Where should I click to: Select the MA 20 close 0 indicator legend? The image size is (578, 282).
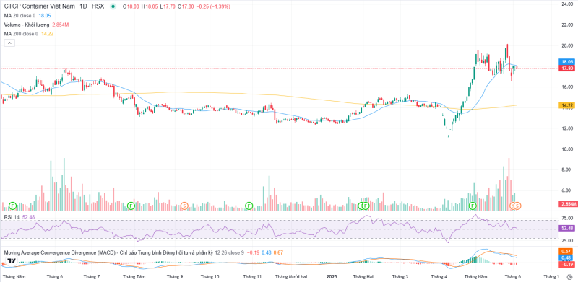[x=20, y=15]
